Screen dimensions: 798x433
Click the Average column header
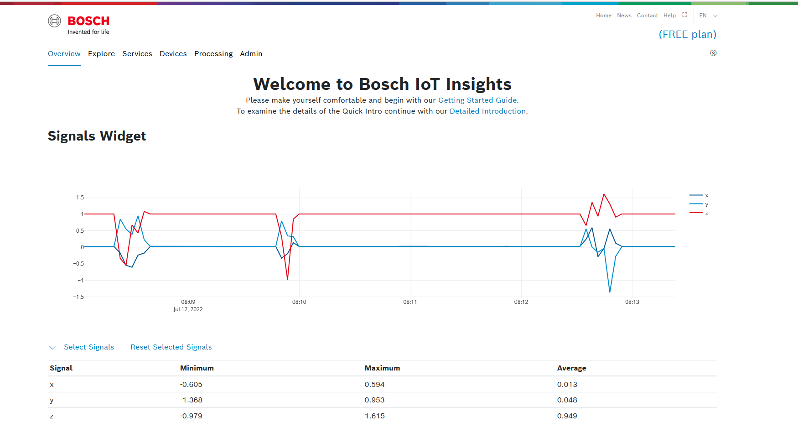572,368
